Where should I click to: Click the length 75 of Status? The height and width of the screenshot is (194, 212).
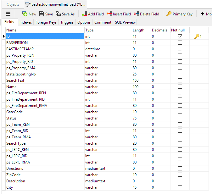tap(135, 118)
